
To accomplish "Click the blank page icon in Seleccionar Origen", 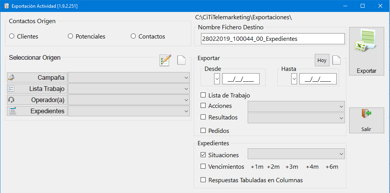I will pyautogui.click(x=181, y=60).
